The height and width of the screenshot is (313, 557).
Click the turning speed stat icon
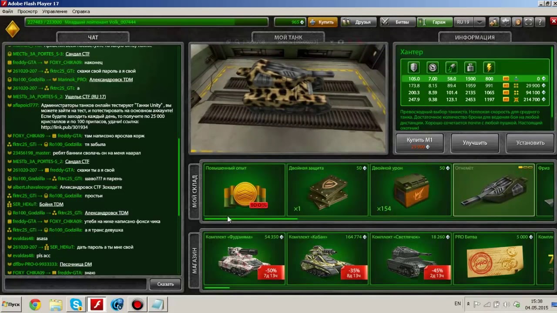pyautogui.click(x=451, y=67)
